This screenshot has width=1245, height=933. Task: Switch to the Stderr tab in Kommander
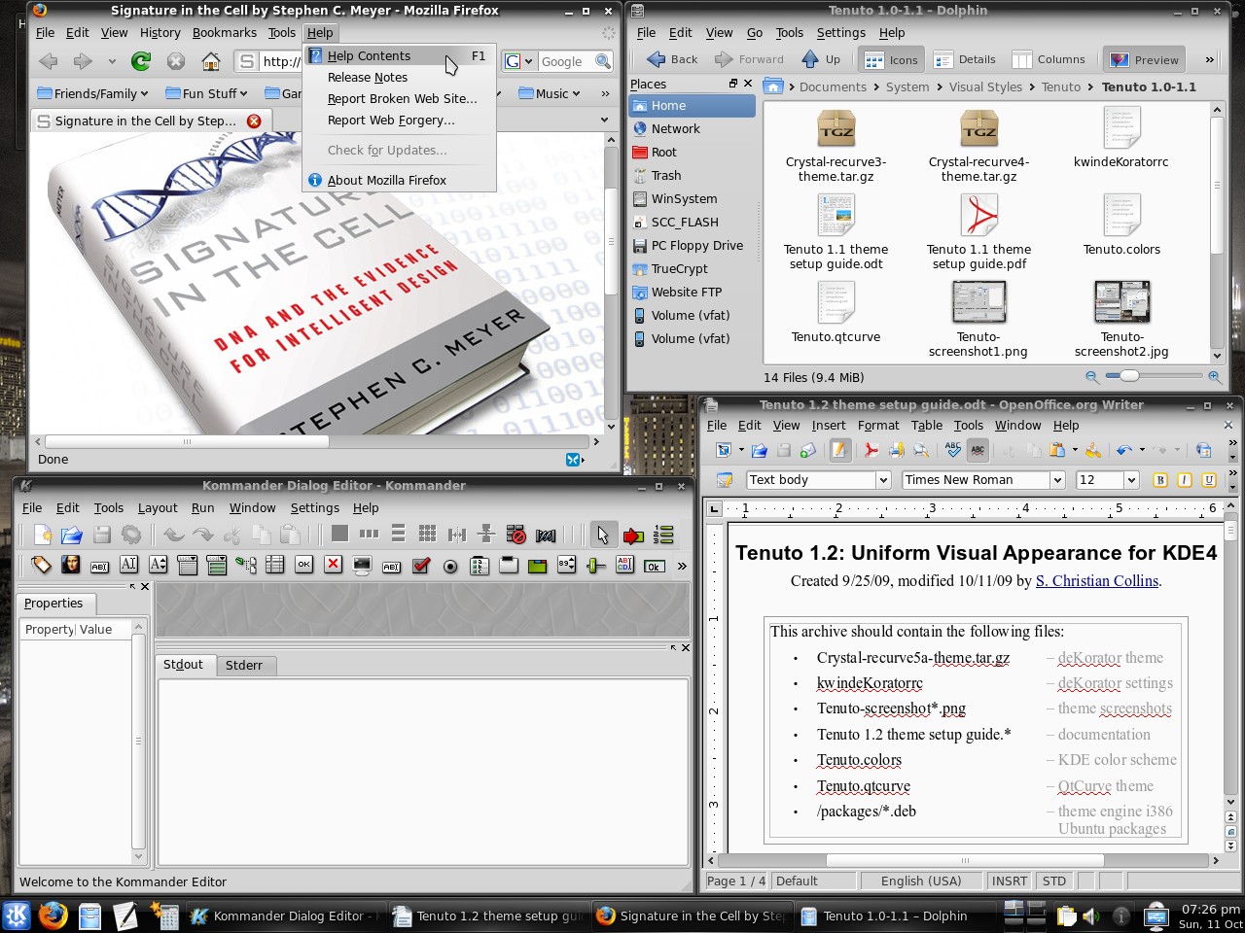[244, 665]
